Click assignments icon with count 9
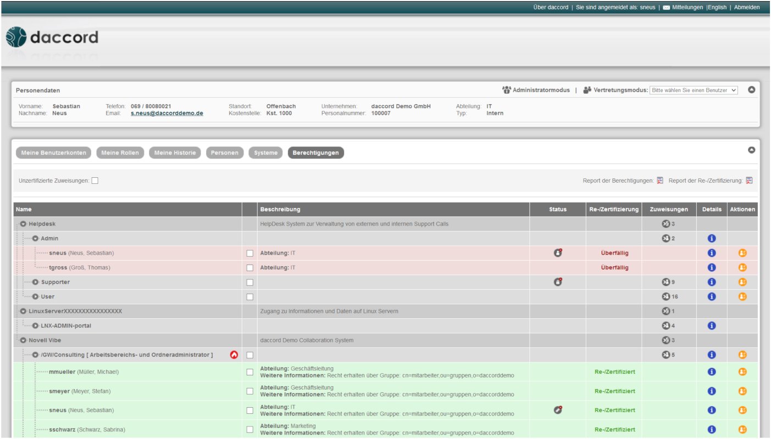Viewport: 771px width, 439px height. (665, 282)
